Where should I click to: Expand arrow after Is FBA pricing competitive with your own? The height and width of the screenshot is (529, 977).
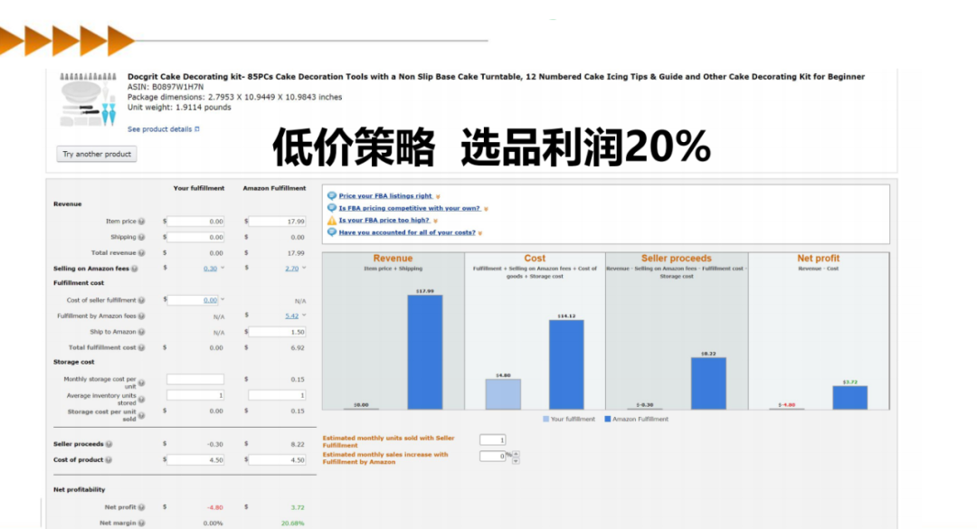(x=486, y=209)
